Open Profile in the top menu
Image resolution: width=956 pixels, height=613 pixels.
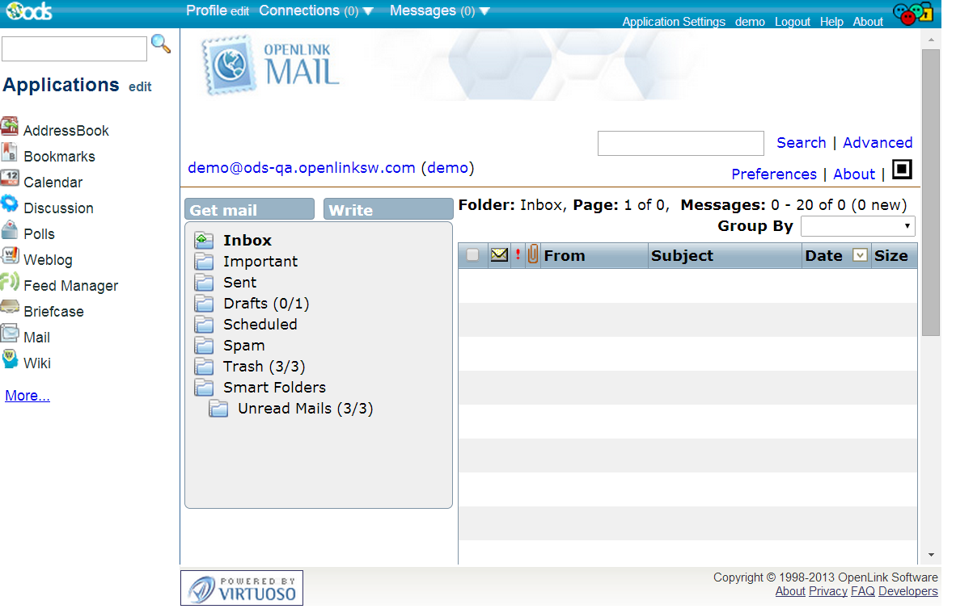pyautogui.click(x=207, y=11)
